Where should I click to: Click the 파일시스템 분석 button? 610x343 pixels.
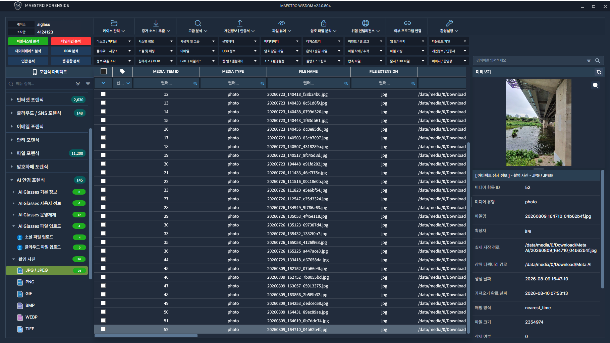click(28, 42)
